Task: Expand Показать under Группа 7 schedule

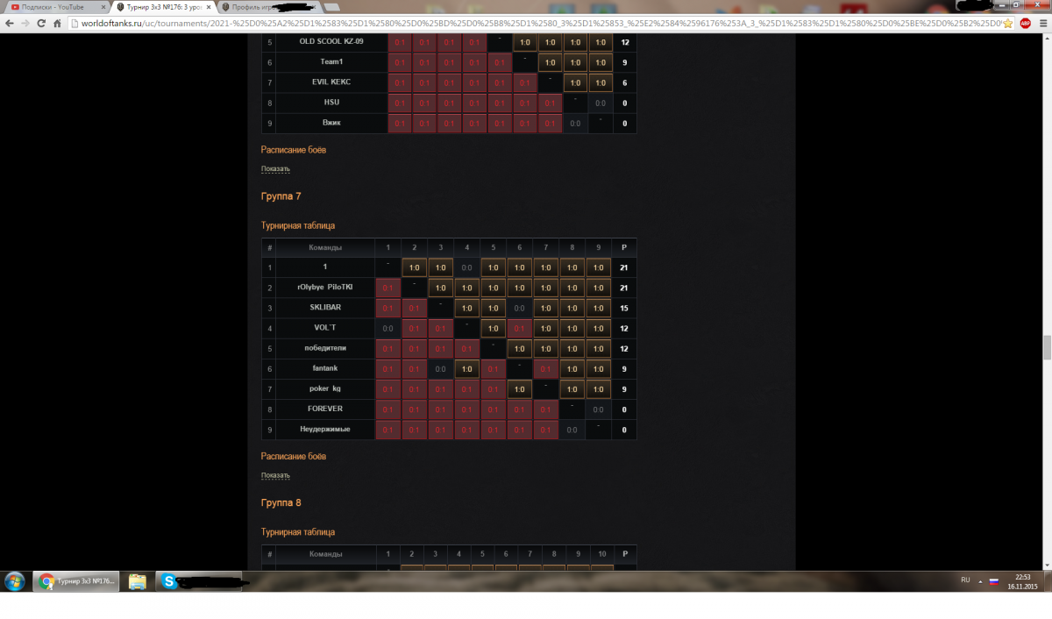Action: (275, 475)
